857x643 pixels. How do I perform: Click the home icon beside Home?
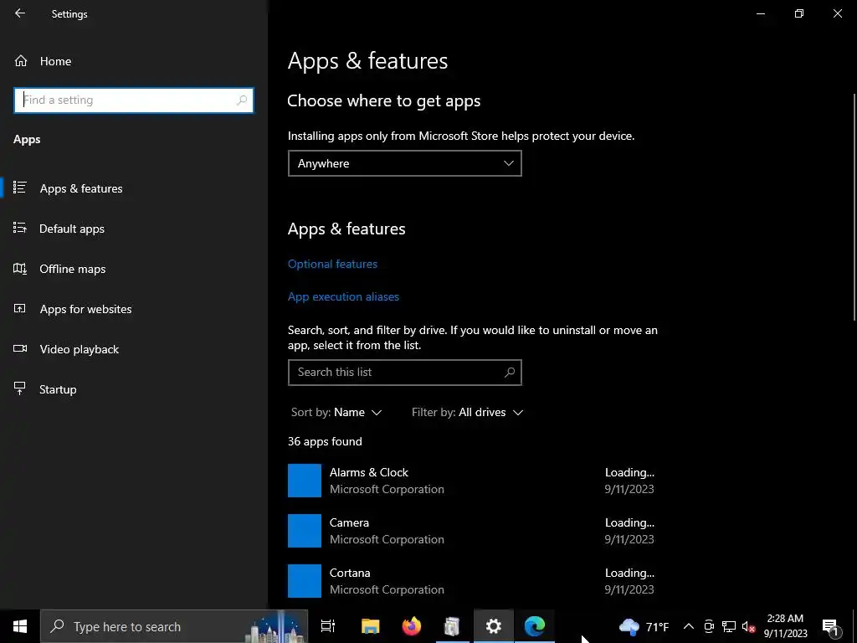[x=21, y=61]
